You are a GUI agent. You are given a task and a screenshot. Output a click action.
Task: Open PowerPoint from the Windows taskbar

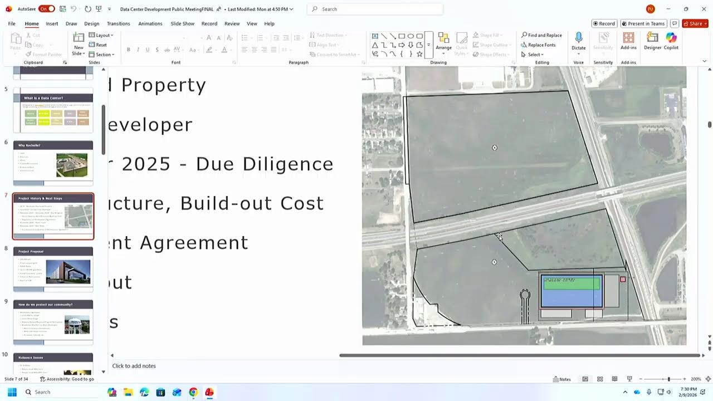[209, 392]
